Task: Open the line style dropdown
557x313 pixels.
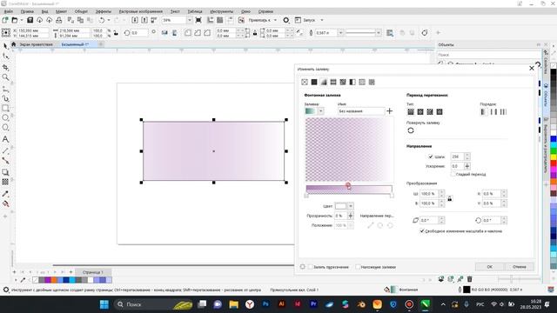Action: (x=378, y=33)
